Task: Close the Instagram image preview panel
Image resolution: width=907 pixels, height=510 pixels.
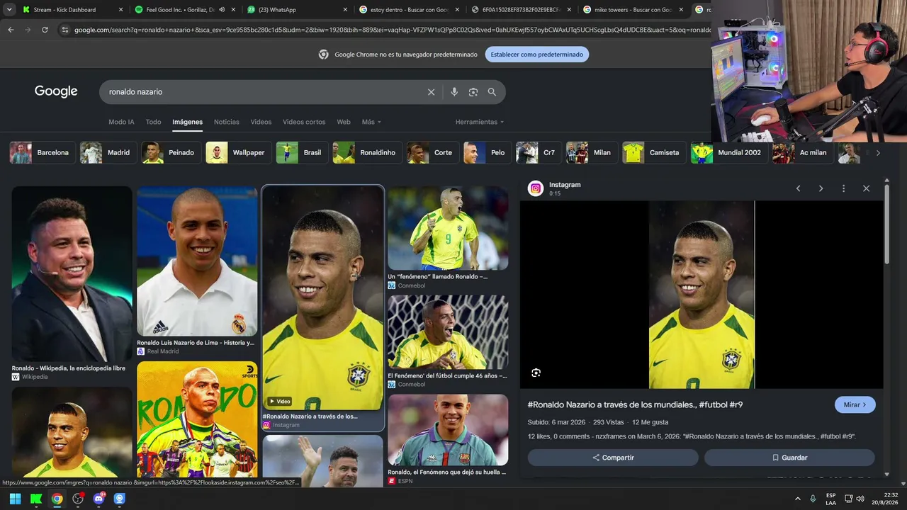Action: (866, 188)
